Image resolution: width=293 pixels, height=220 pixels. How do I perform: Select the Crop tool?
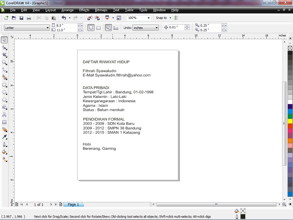click(x=4, y=55)
